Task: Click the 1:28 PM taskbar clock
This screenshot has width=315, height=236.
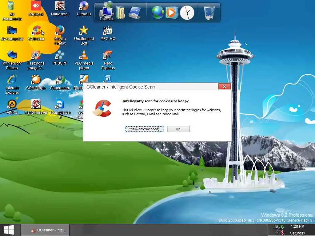Action: tap(297, 226)
